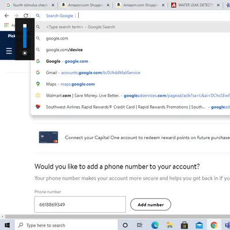Open the Southwest Airlines Rapid Rewards suggestion

[131, 107]
